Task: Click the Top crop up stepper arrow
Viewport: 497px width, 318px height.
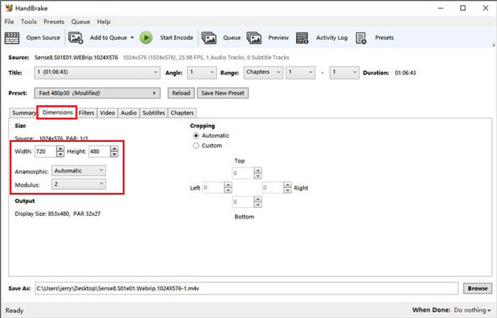Action: pos(258,170)
